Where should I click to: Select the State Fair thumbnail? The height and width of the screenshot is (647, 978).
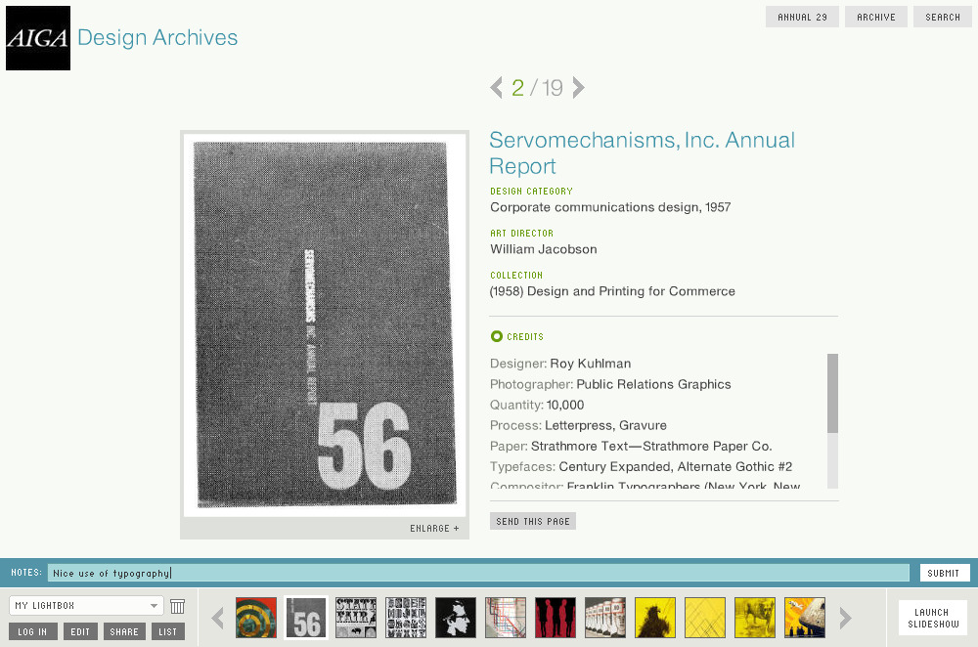[x=356, y=618]
